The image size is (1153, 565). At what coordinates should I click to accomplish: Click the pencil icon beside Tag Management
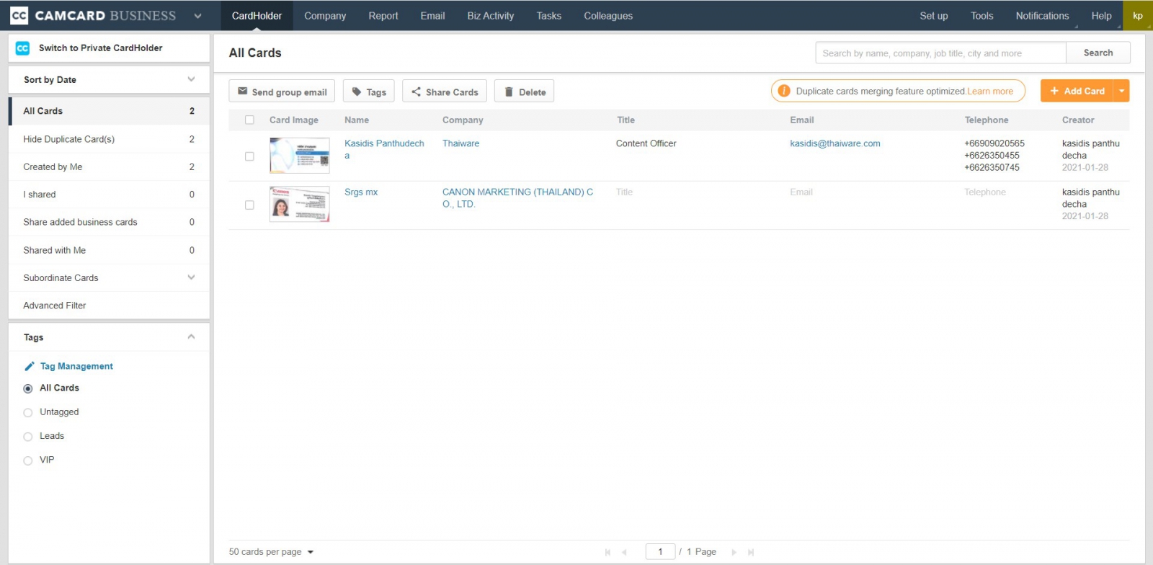pyautogui.click(x=29, y=366)
